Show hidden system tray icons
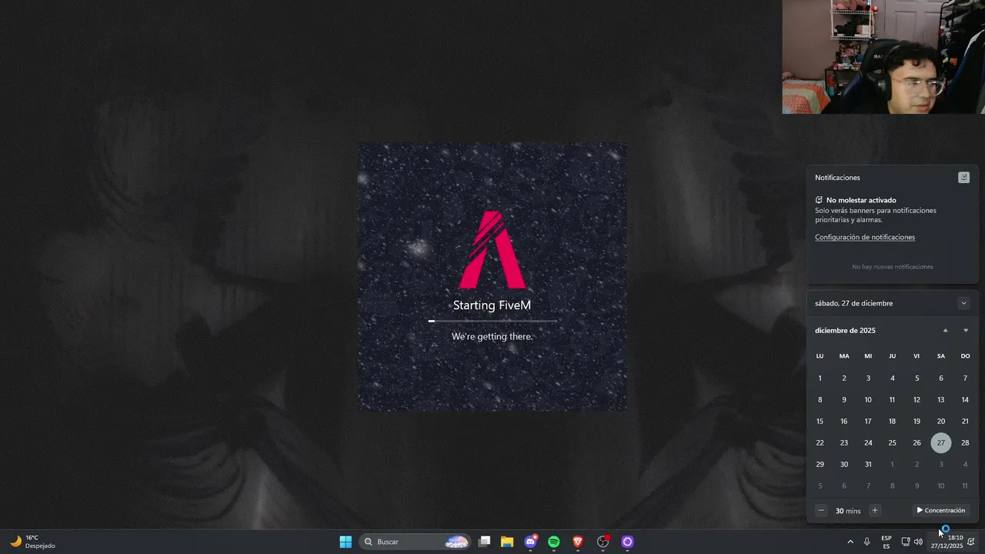 coord(850,542)
